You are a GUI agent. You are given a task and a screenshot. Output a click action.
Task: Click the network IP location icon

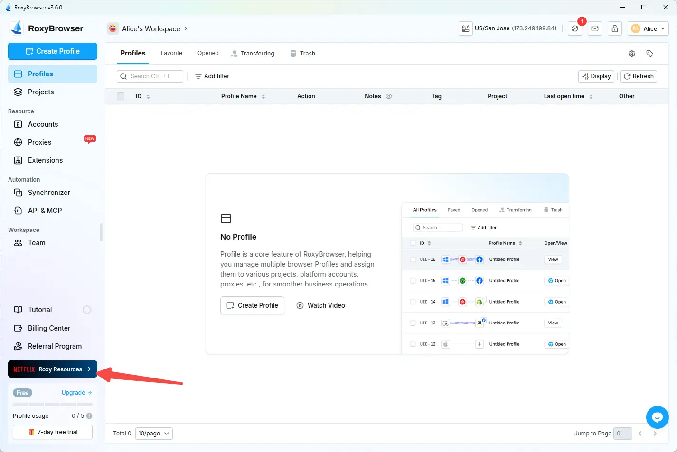click(x=466, y=29)
